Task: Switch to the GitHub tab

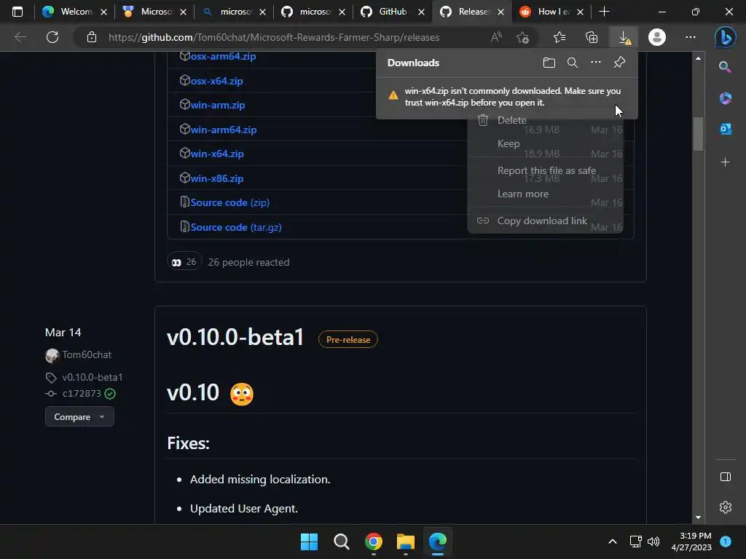Action: (393, 12)
